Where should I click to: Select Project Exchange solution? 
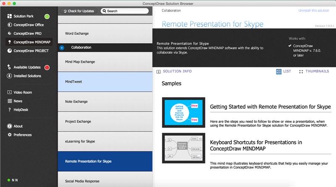pyautogui.click(x=105, y=122)
